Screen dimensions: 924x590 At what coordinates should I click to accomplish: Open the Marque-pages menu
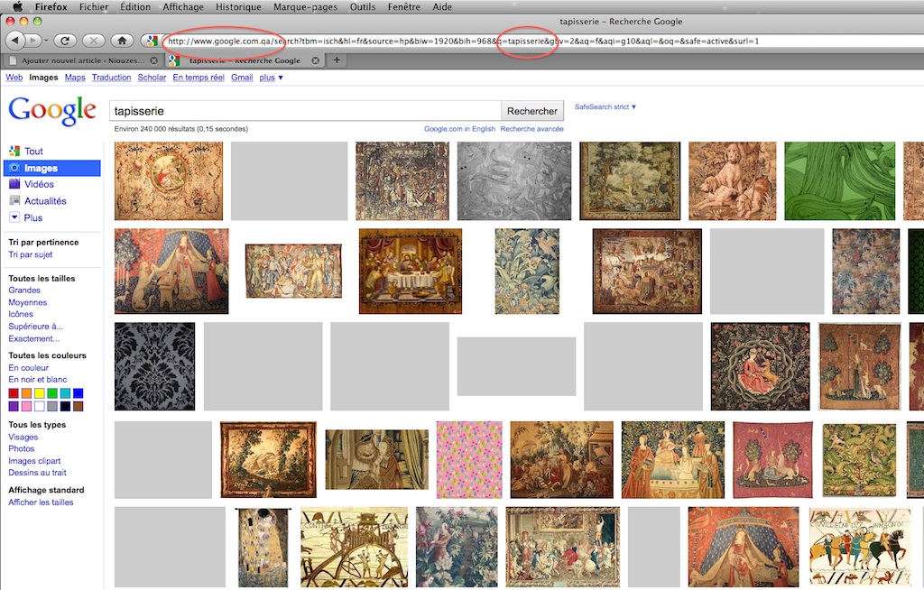coord(305,6)
